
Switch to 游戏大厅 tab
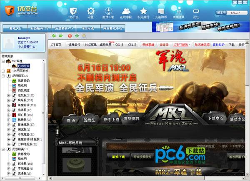15,28
